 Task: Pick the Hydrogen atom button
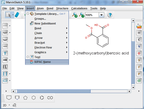[139, 33]
